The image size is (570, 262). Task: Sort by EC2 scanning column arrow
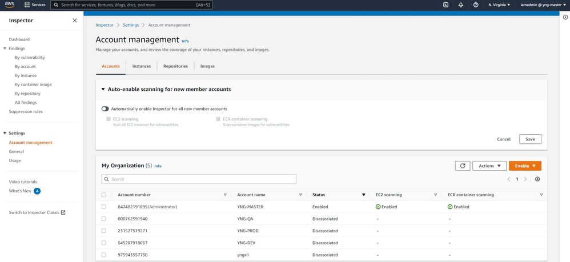pyautogui.click(x=436, y=195)
